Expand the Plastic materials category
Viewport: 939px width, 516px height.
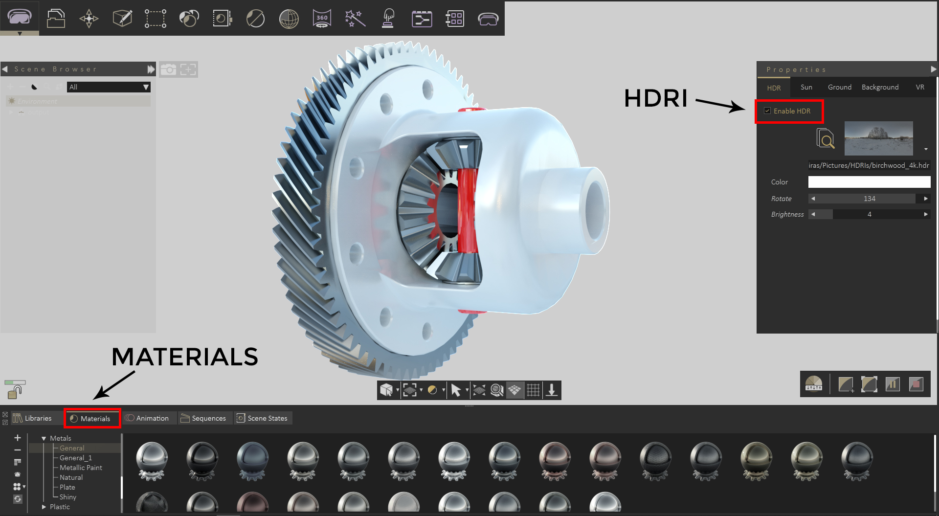coord(44,507)
